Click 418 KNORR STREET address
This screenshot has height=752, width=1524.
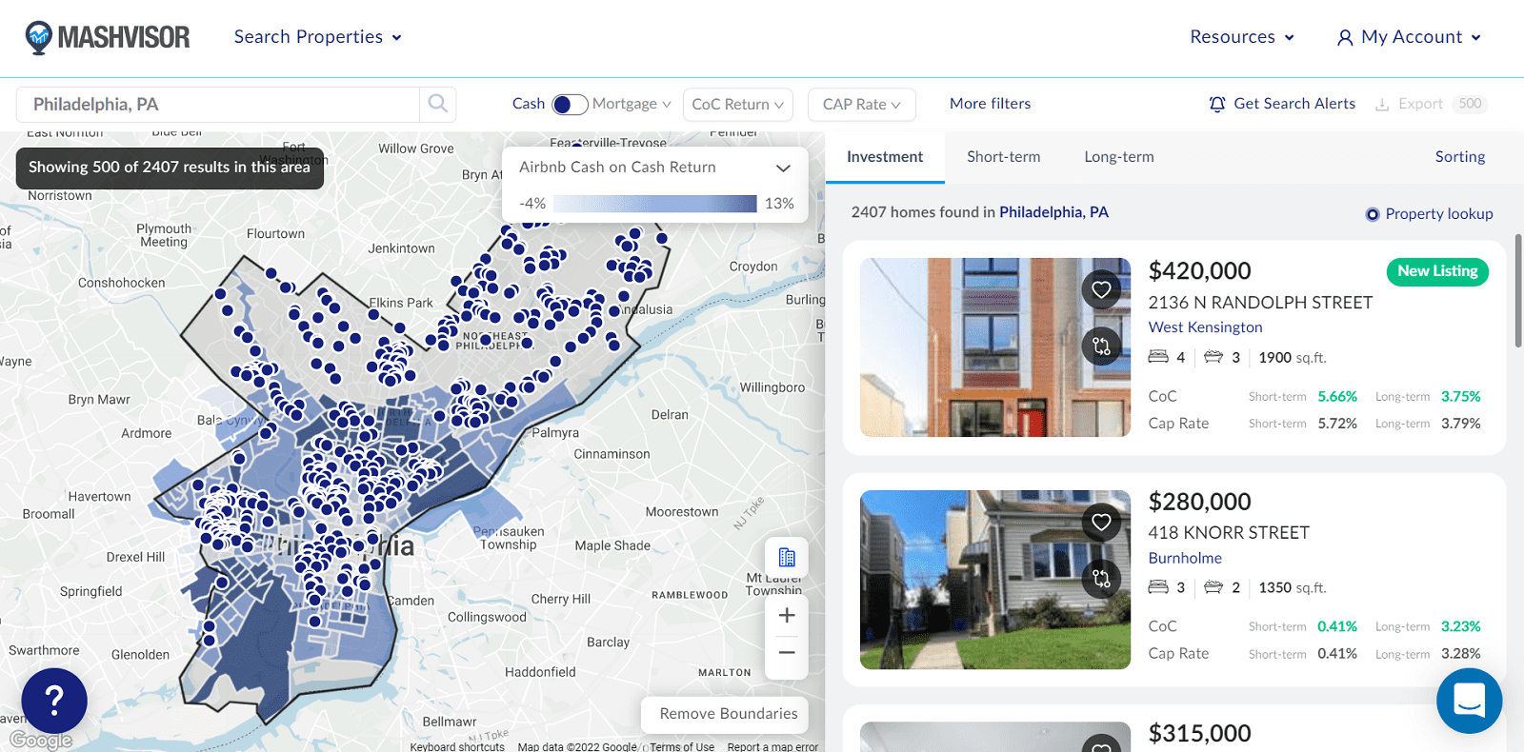pyautogui.click(x=1229, y=533)
